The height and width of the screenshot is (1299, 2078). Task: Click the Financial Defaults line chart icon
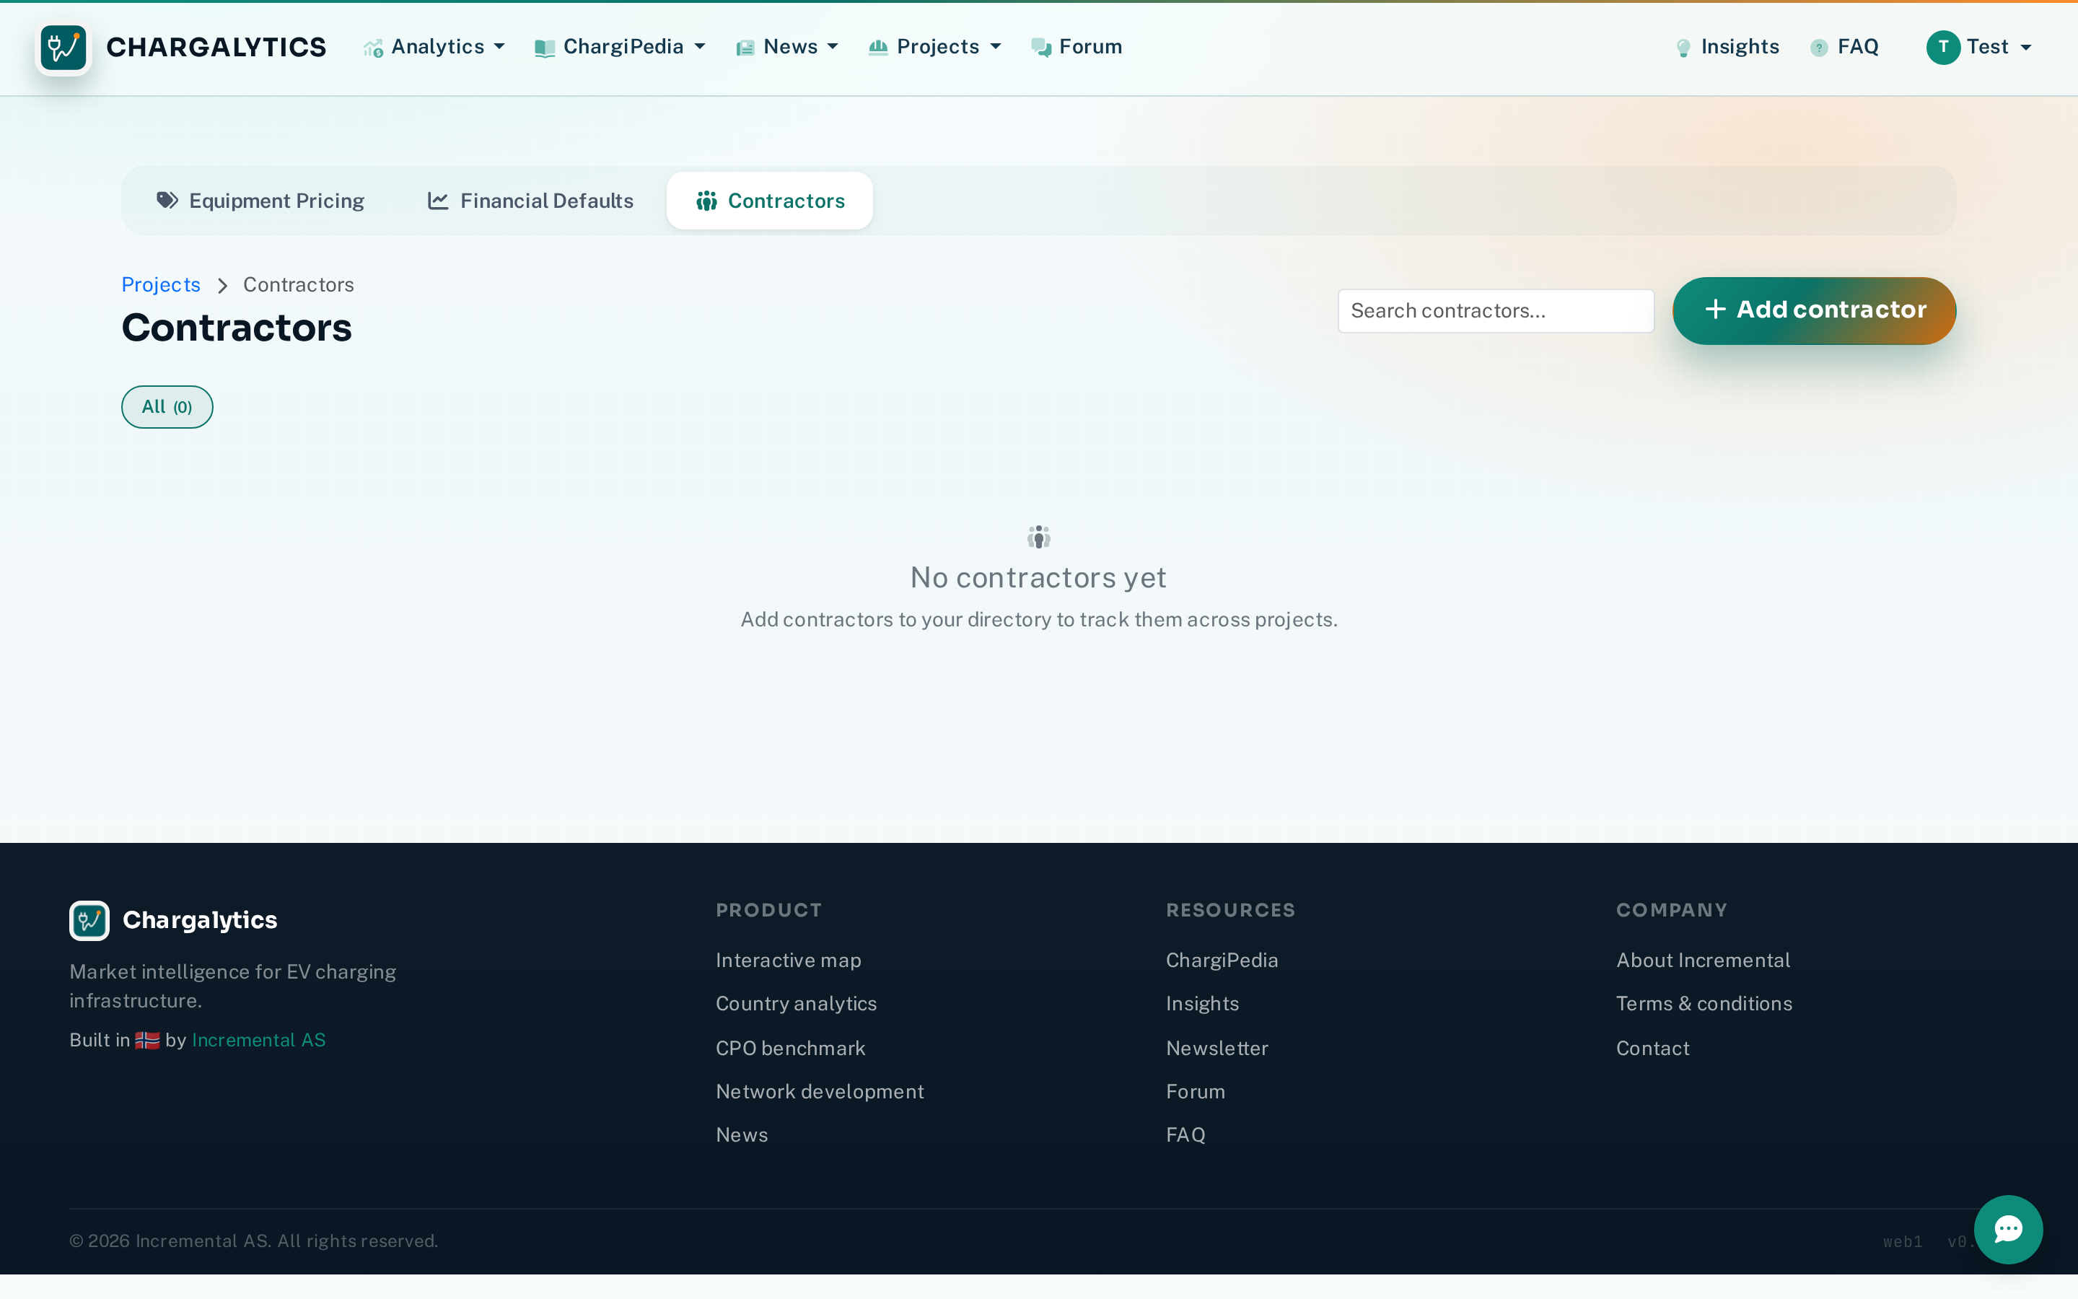[x=438, y=200]
